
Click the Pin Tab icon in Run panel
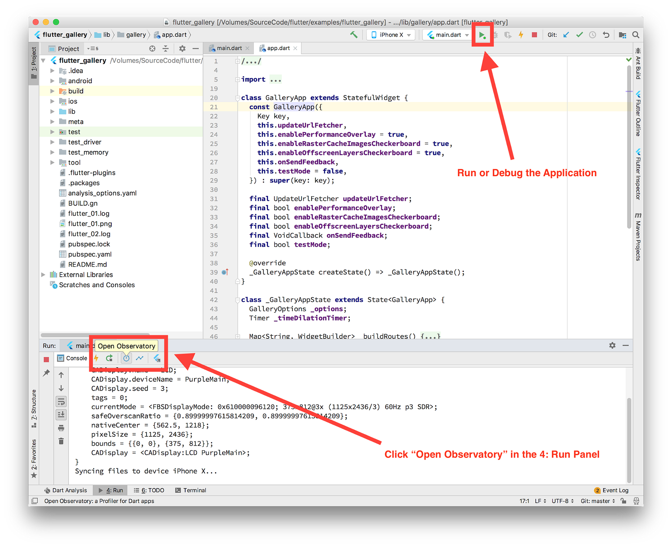(x=46, y=373)
